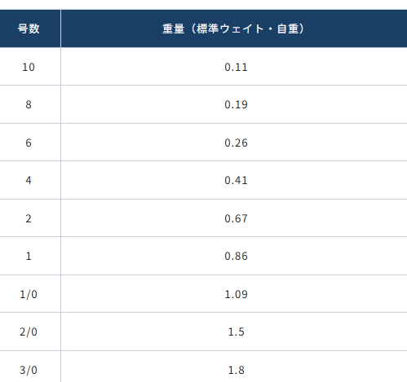407x382 pixels.
Task: Click the 1.5 weight value
Action: (x=236, y=332)
